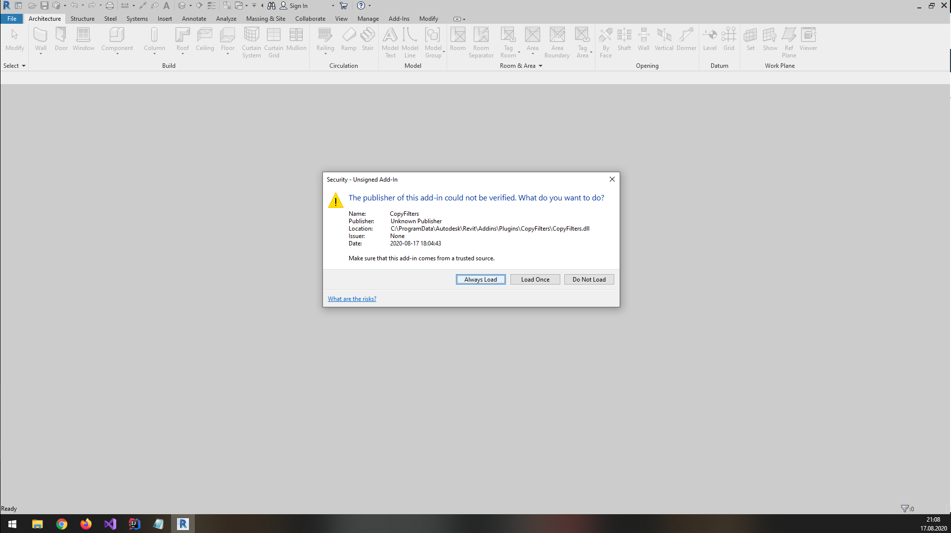Select the Mullion tool
951x533 pixels.
click(x=296, y=40)
